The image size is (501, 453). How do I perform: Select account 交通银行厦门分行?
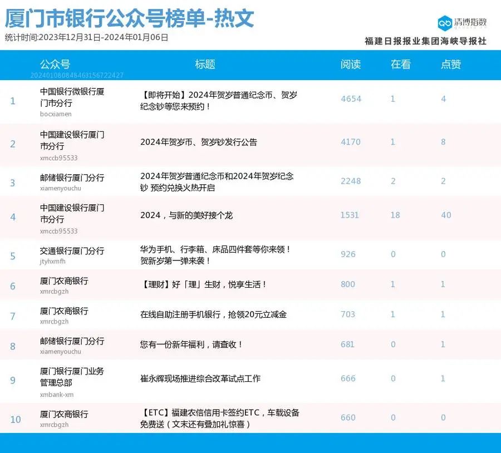click(x=72, y=251)
